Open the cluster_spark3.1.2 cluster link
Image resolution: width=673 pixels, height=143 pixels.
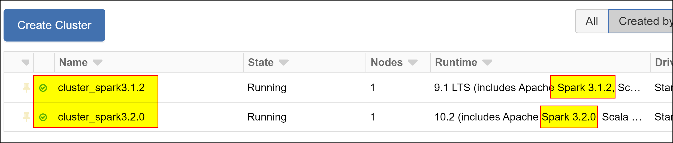tap(101, 88)
